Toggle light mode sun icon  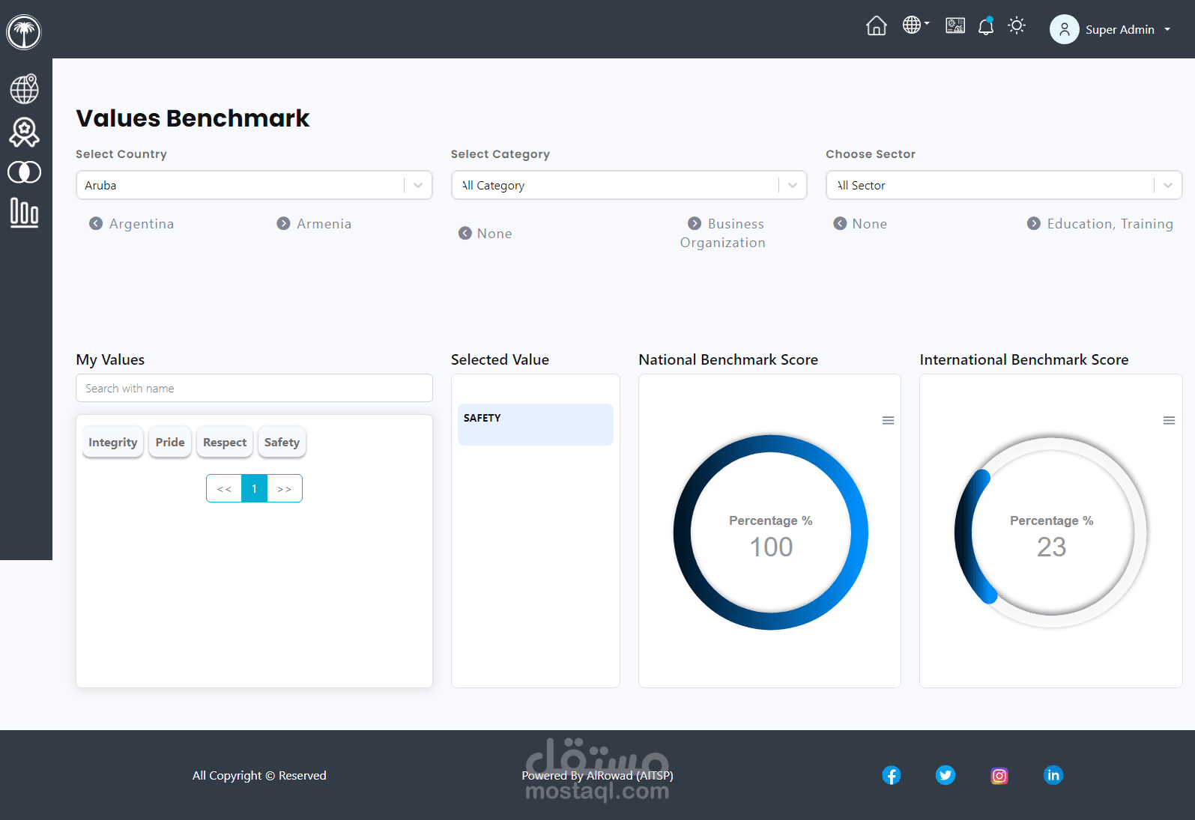1017,25
